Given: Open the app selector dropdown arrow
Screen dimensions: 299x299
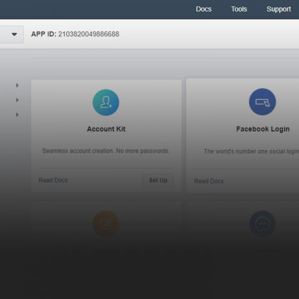Looking at the screenshot, I should pyautogui.click(x=14, y=34).
